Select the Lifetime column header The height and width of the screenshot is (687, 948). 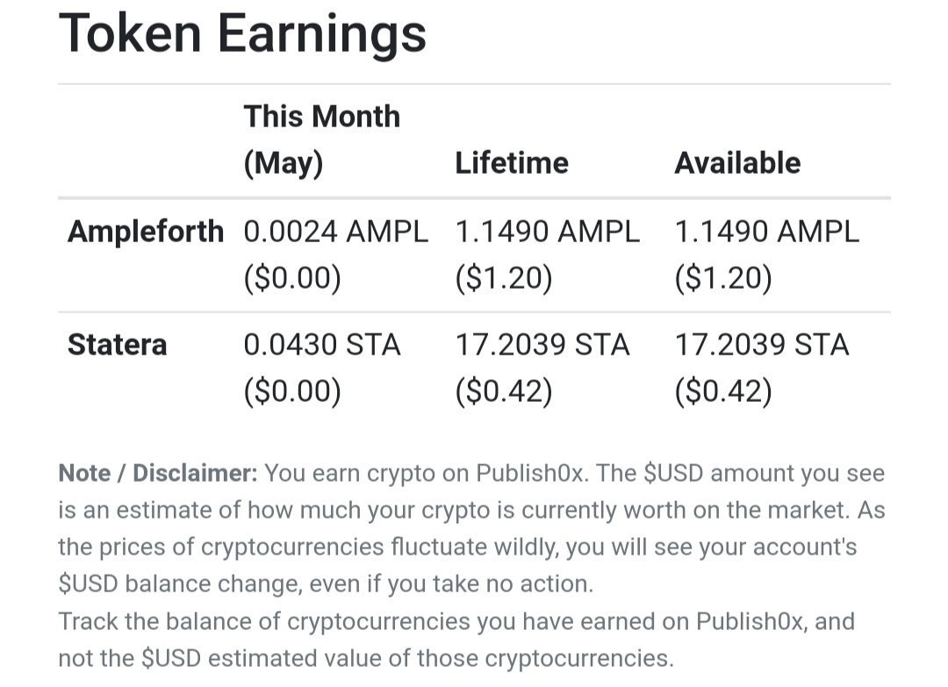tap(512, 163)
